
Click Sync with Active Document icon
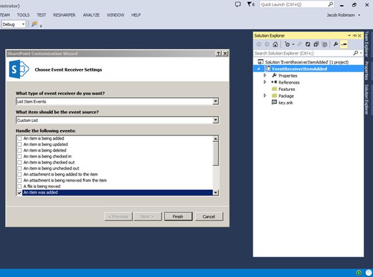[300, 44]
